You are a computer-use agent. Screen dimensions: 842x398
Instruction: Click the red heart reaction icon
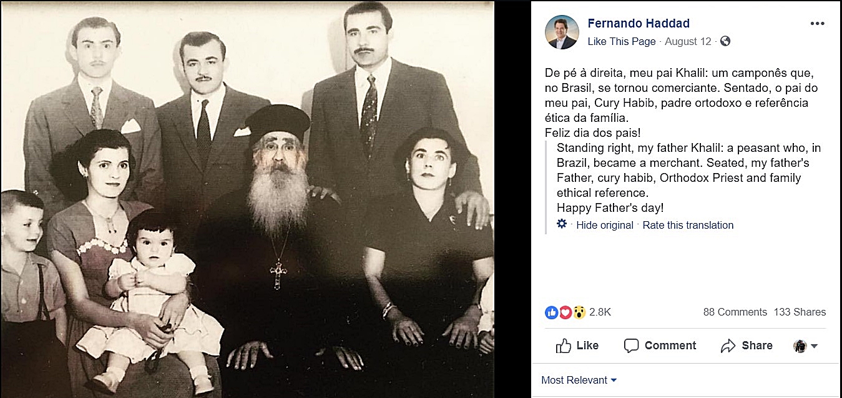click(x=565, y=312)
